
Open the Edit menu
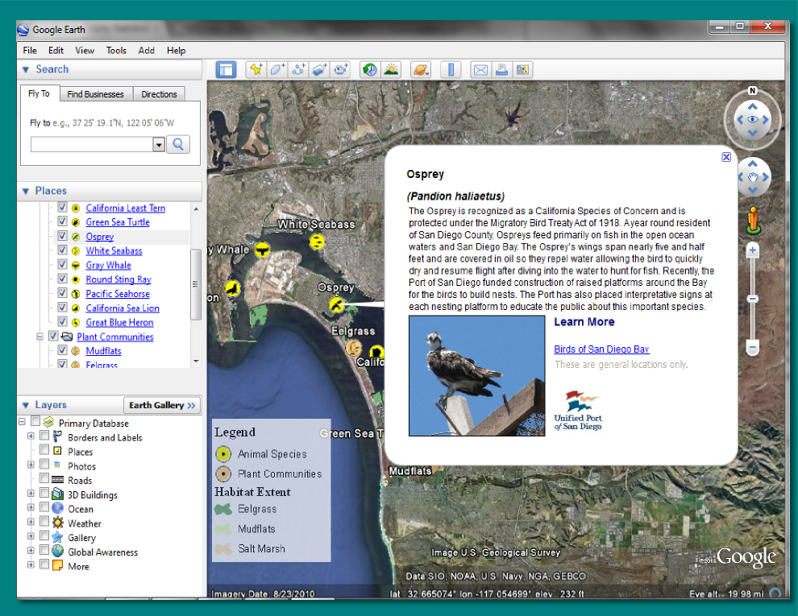(x=56, y=50)
